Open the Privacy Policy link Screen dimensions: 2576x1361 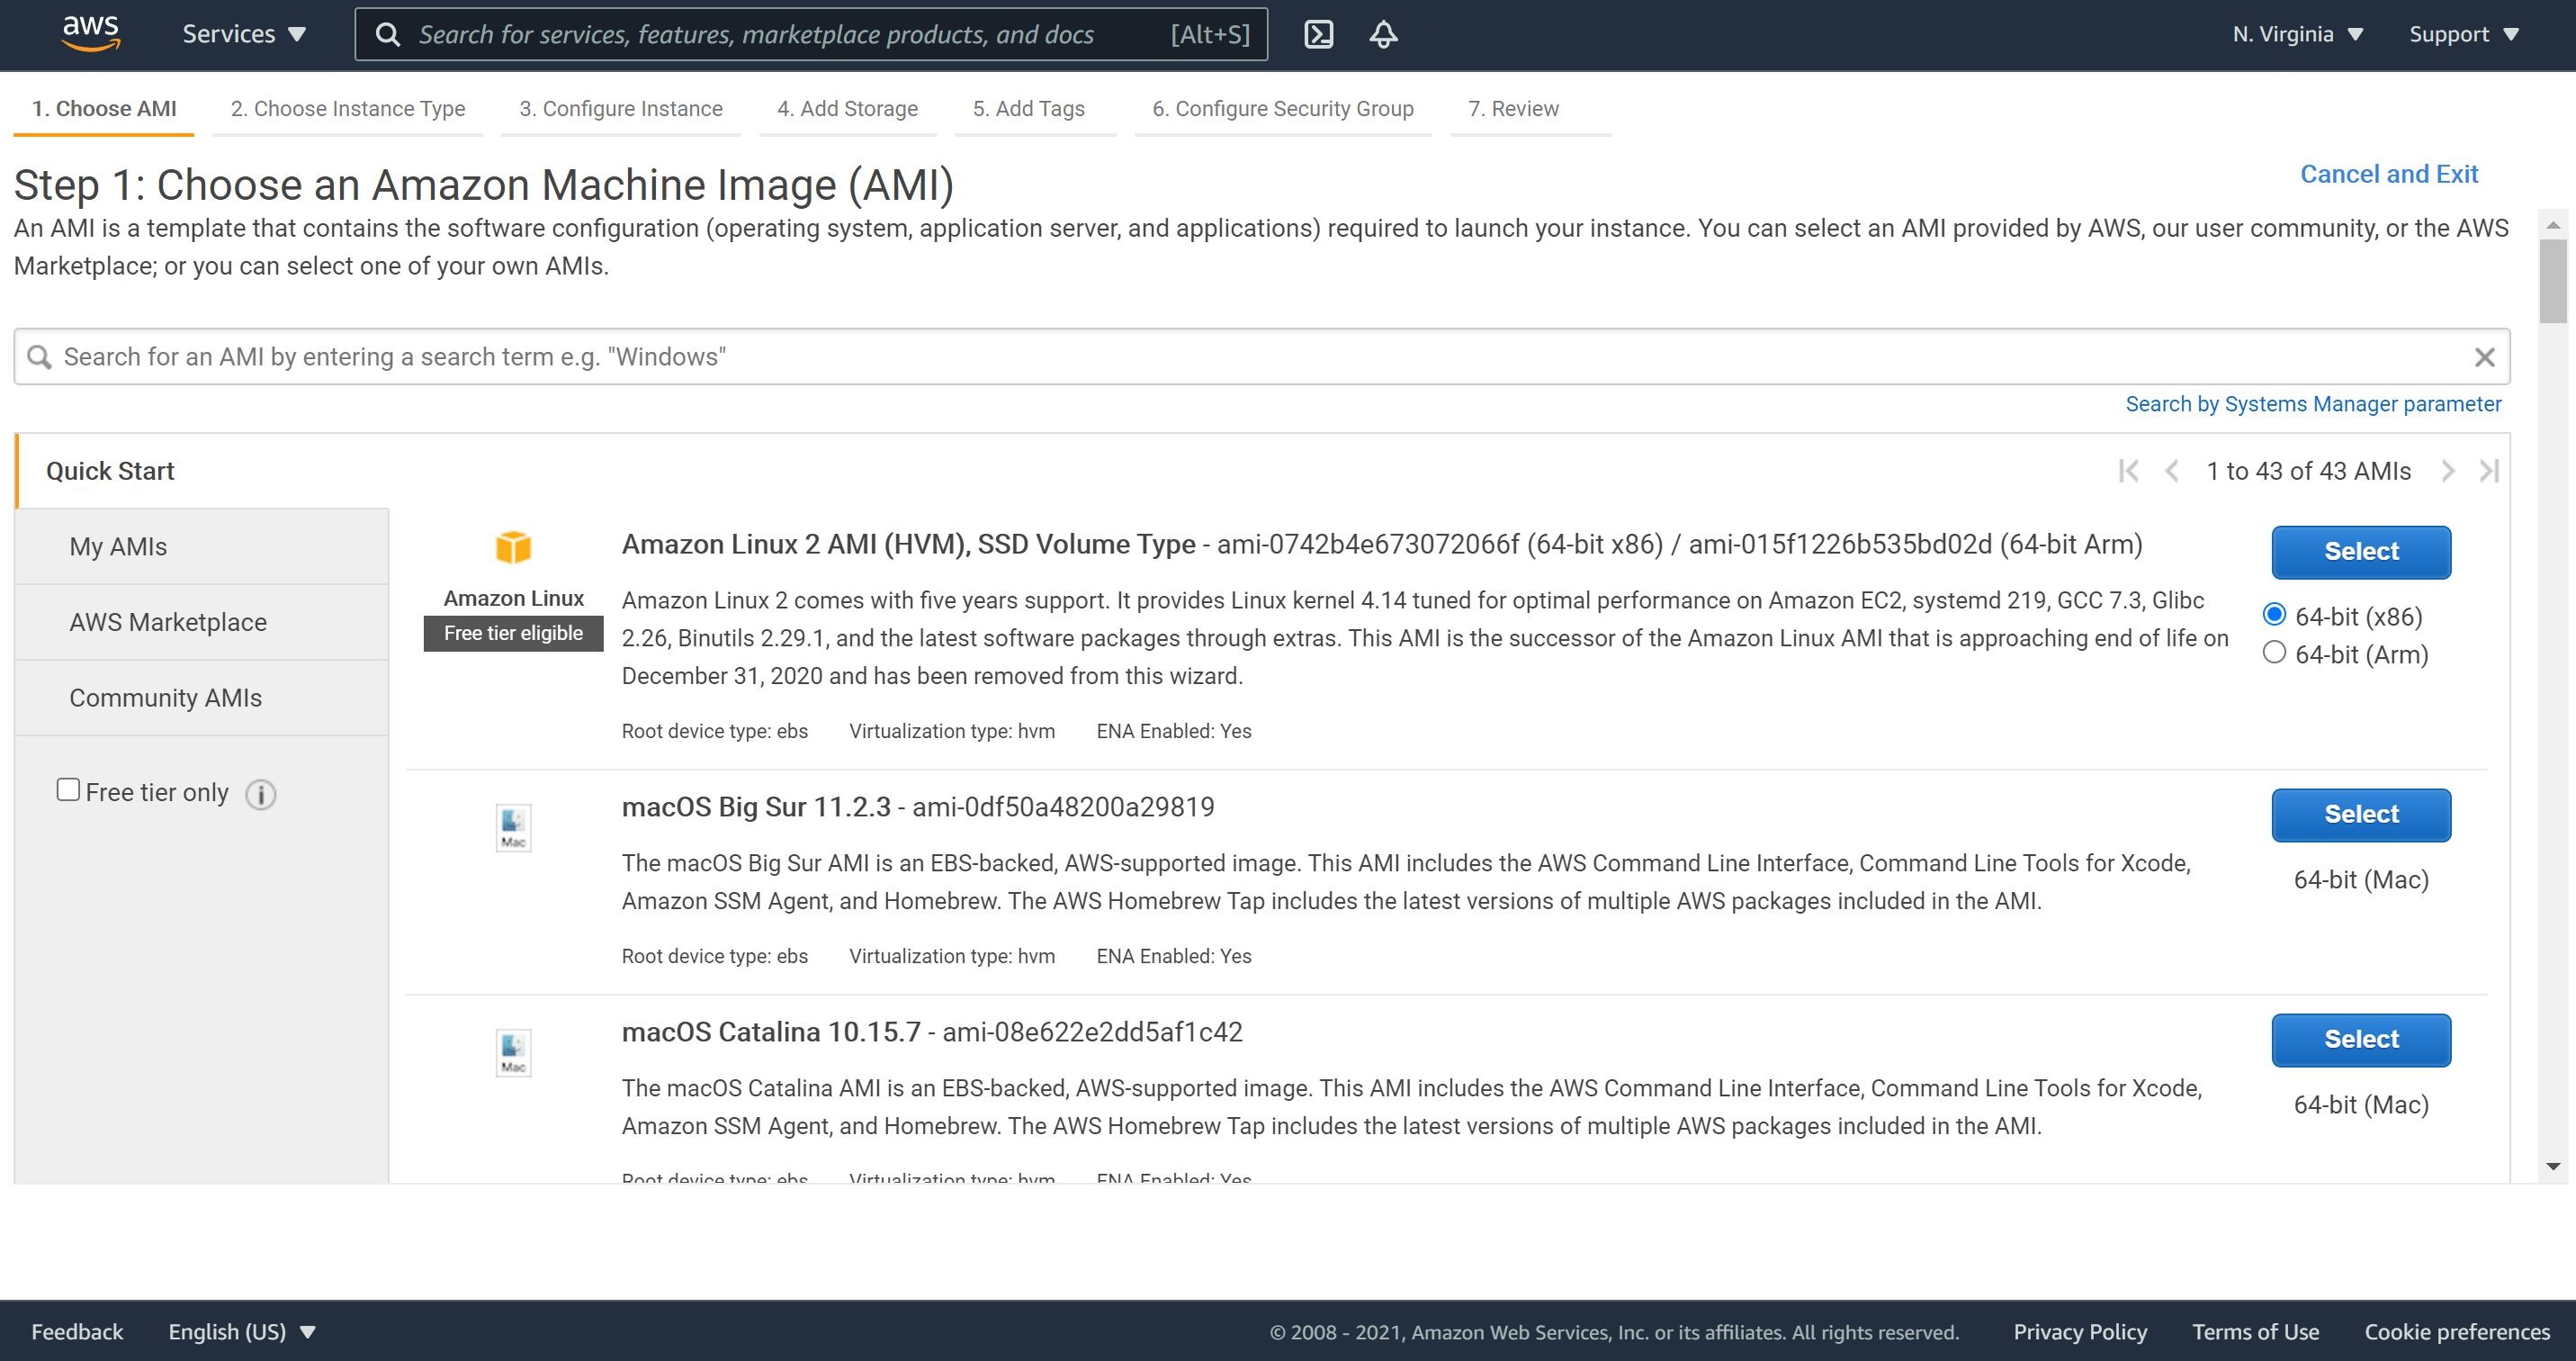[2080, 1332]
